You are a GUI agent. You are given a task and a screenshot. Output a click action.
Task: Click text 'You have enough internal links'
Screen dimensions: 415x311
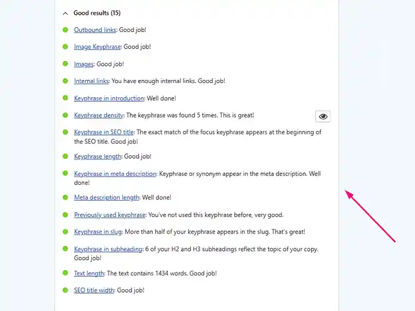[153, 81]
